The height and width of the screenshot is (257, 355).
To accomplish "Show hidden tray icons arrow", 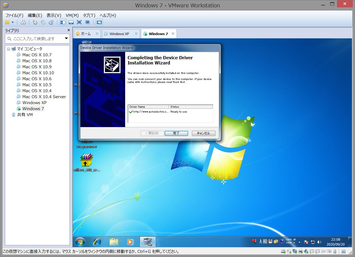I will click(x=299, y=242).
